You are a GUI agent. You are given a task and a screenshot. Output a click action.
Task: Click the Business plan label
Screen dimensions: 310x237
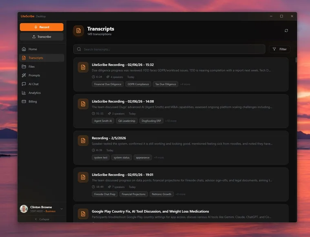click(x=51, y=211)
